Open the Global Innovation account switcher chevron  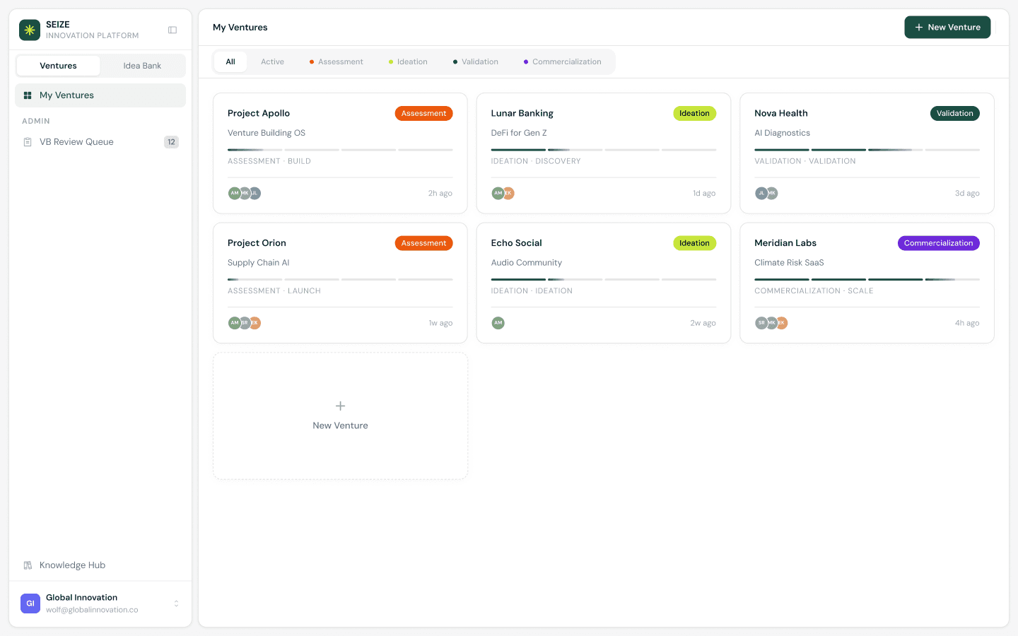click(176, 603)
